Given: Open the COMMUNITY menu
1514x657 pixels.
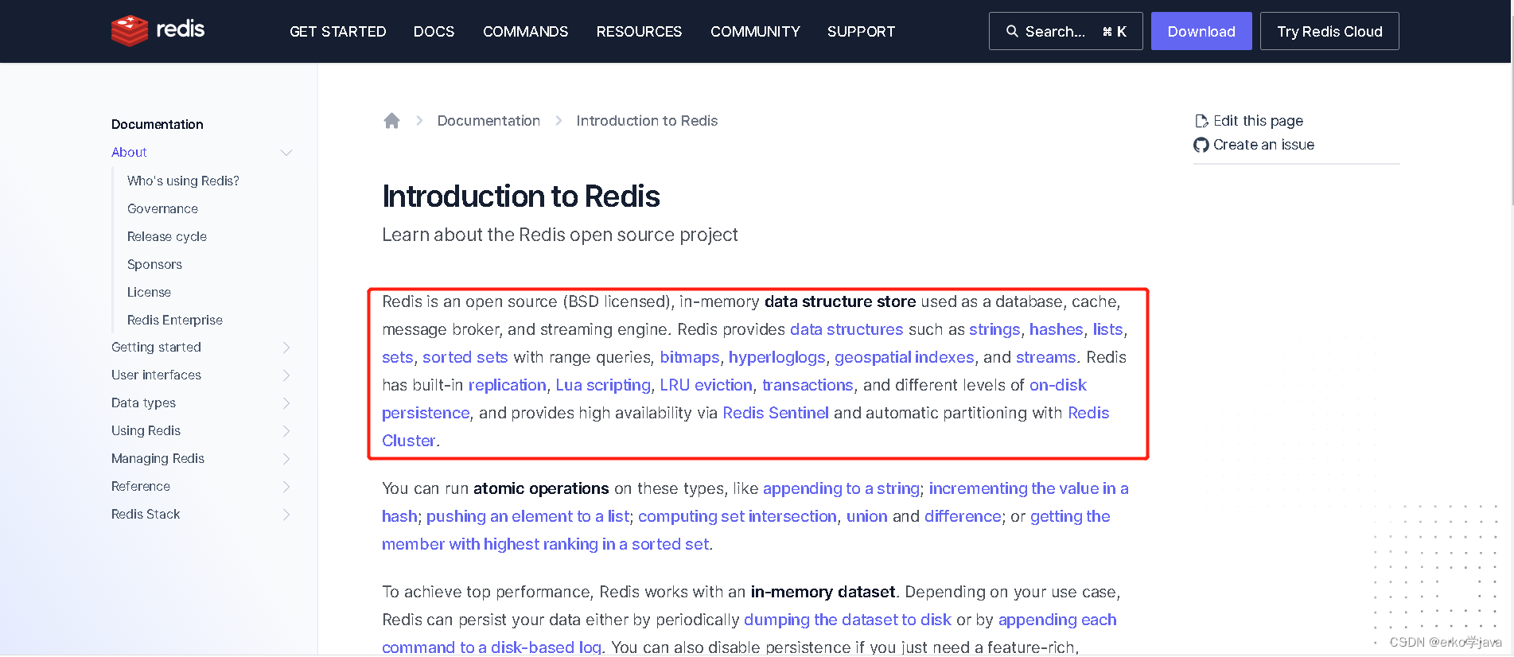Looking at the screenshot, I should [755, 32].
